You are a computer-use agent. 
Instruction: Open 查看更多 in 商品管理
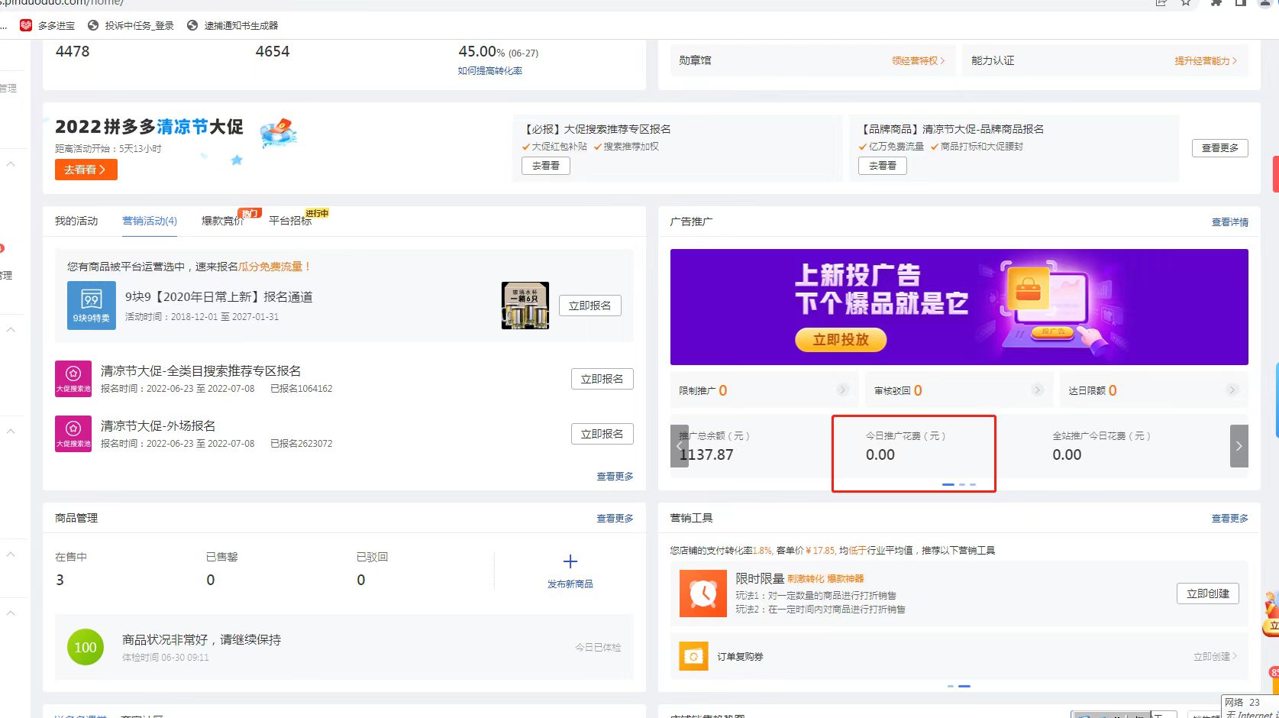point(615,518)
